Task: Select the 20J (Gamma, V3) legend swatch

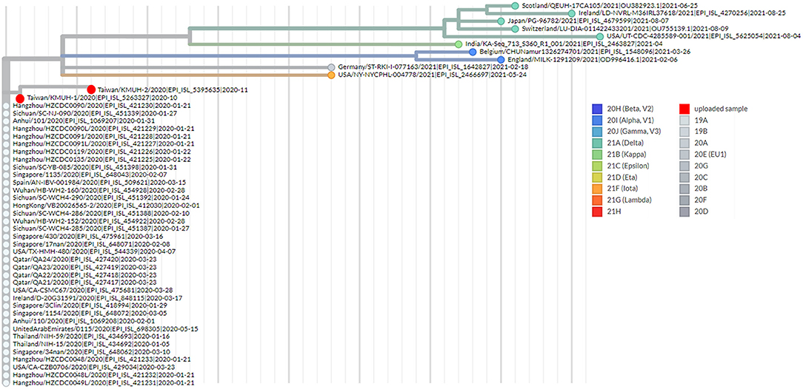Action: [x=597, y=132]
